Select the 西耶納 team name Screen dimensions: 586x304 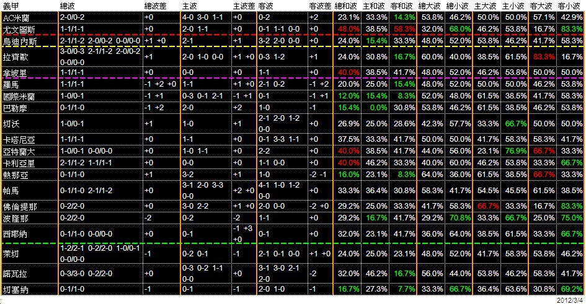[15, 234]
